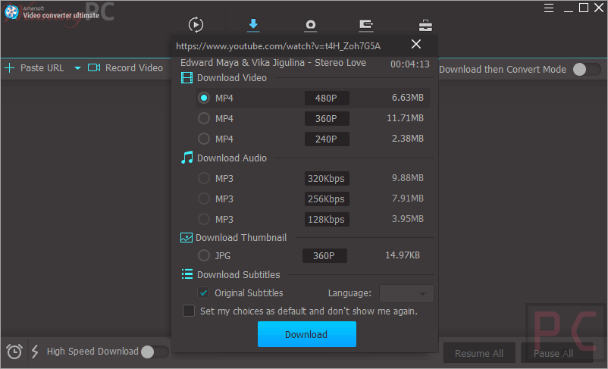Expand the Paste URL dropdown arrow
608x369 pixels.
[77, 68]
